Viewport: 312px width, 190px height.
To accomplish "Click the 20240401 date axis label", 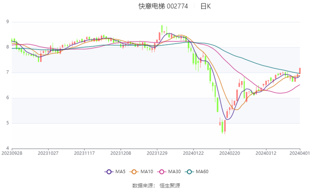I will 300,153.
